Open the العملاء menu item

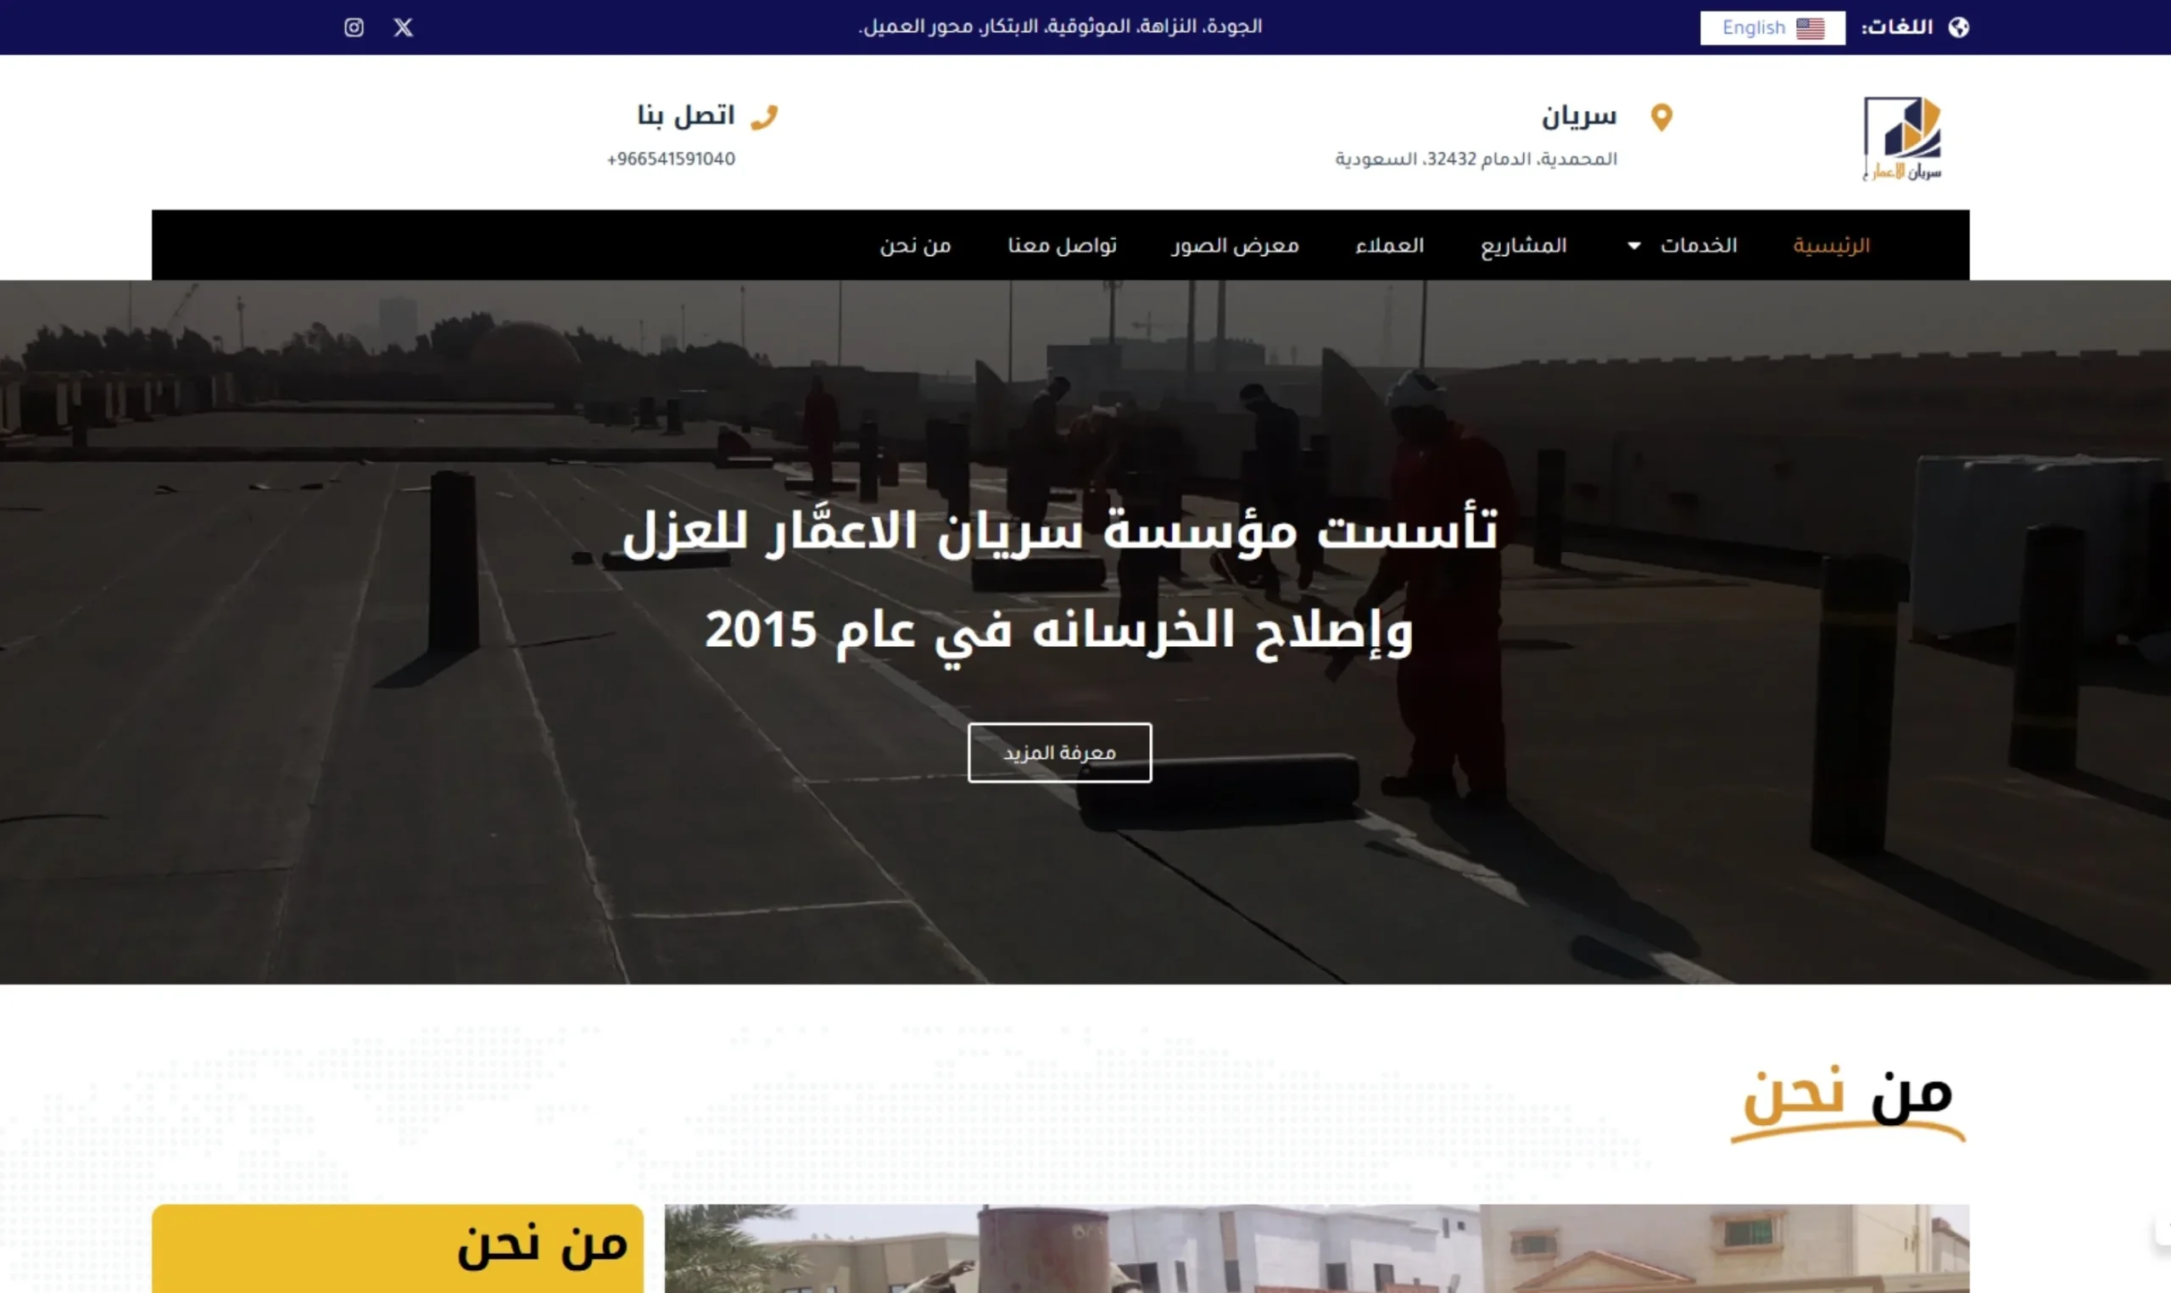pyautogui.click(x=1390, y=246)
